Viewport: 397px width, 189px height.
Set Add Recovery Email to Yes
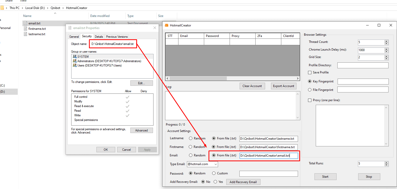[x=215, y=182]
